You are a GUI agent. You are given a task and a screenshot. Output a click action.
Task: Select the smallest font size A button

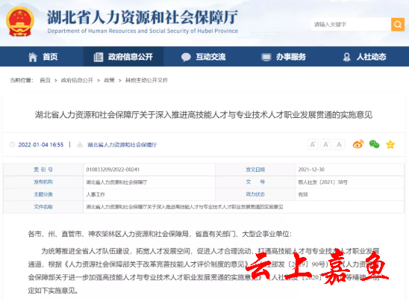[339, 145]
